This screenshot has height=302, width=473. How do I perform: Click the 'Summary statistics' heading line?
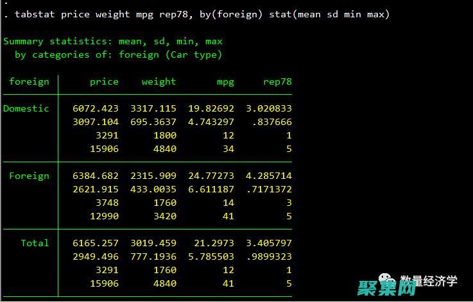pyautogui.click(x=113, y=41)
